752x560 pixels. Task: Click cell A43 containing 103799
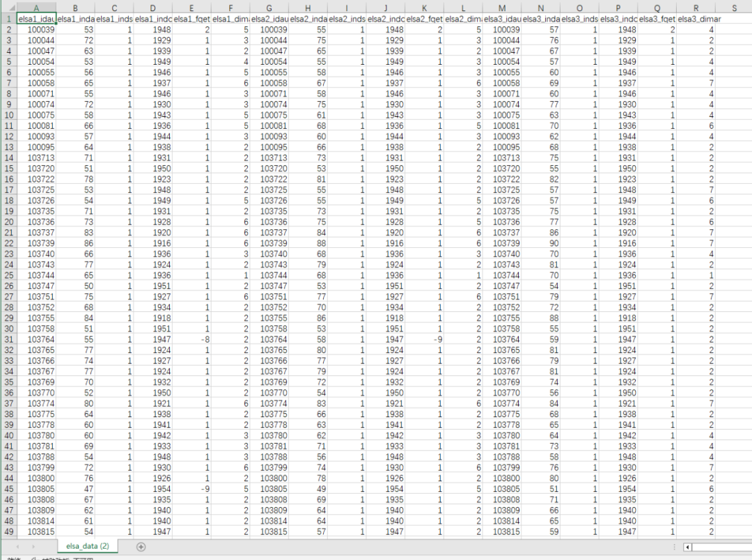pyautogui.click(x=36, y=467)
